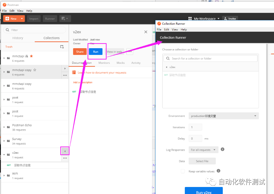This screenshot has height=194, width=274.
Task: Open the New button dropdown arrow
Action: 22,19
